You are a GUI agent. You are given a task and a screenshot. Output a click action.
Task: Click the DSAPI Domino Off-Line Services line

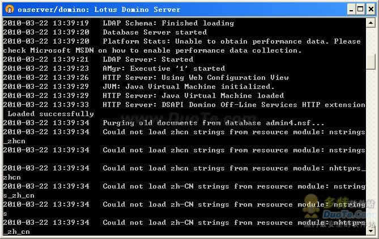(x=184, y=109)
